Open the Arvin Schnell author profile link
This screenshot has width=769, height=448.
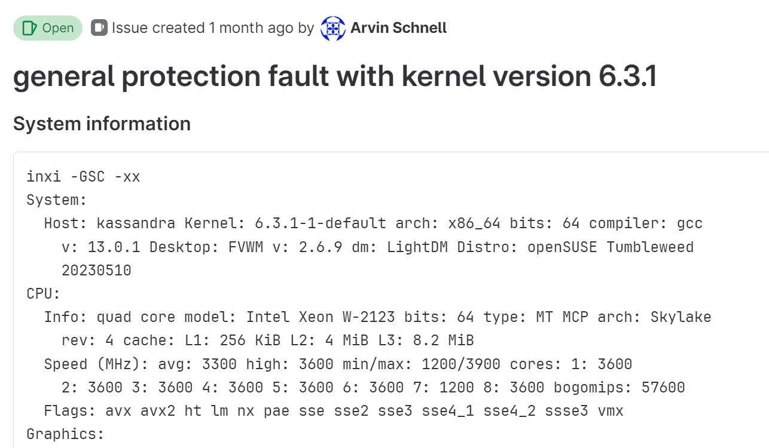pyautogui.click(x=398, y=28)
